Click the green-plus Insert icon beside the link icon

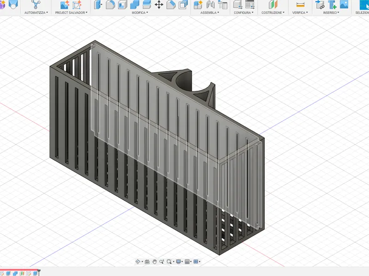click(332, 5)
